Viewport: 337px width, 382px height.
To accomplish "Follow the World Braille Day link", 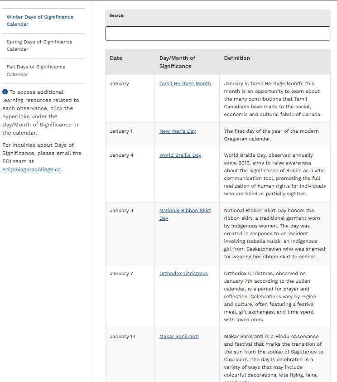I will pos(180,155).
